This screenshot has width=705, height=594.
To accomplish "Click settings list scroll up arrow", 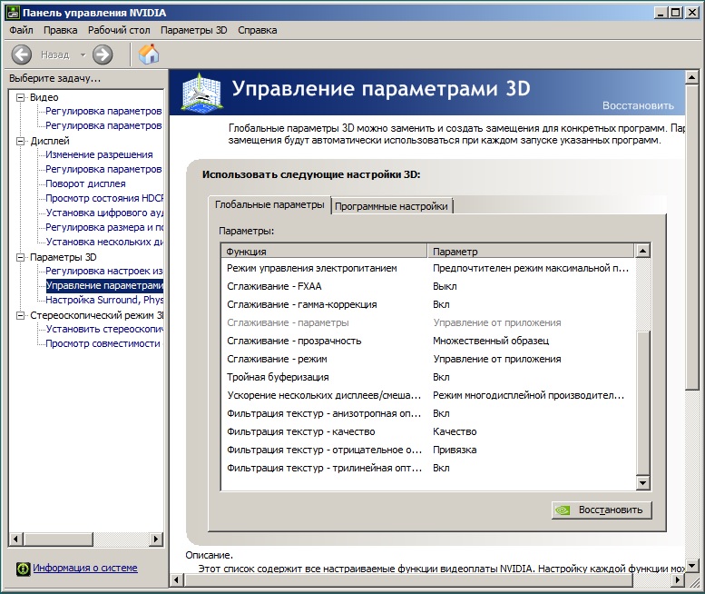I will pyautogui.click(x=643, y=251).
